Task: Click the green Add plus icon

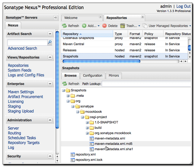Action: [84, 26]
